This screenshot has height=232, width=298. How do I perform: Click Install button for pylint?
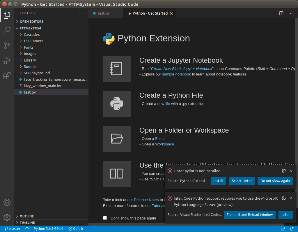(x=218, y=181)
